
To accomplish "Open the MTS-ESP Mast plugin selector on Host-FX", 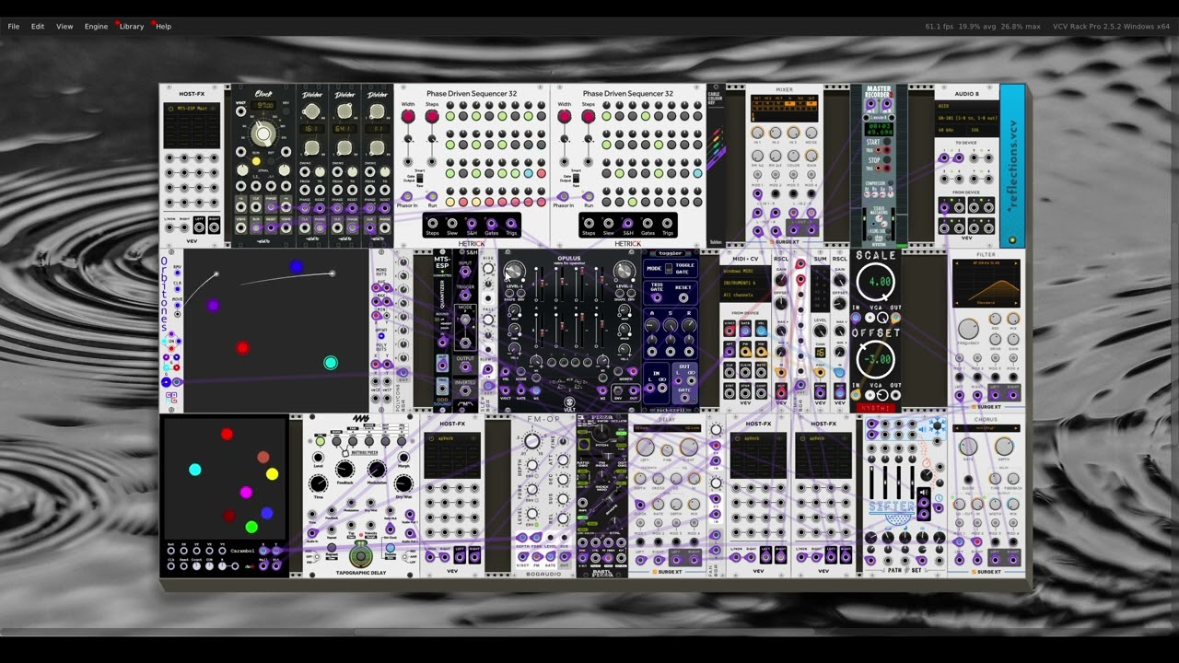I will [192, 109].
